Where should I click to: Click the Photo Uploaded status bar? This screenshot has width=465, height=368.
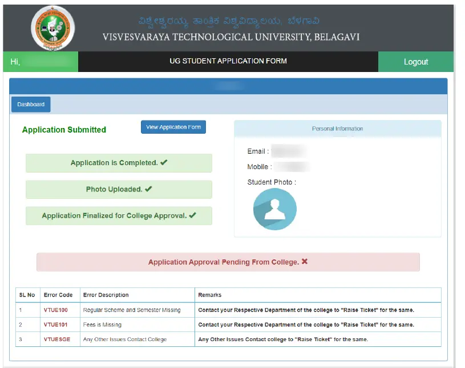pyautogui.click(x=119, y=190)
